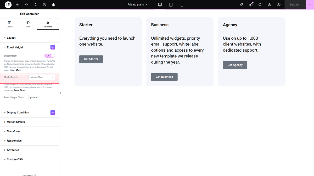Collapse the Equal Height section

[x=29, y=47]
